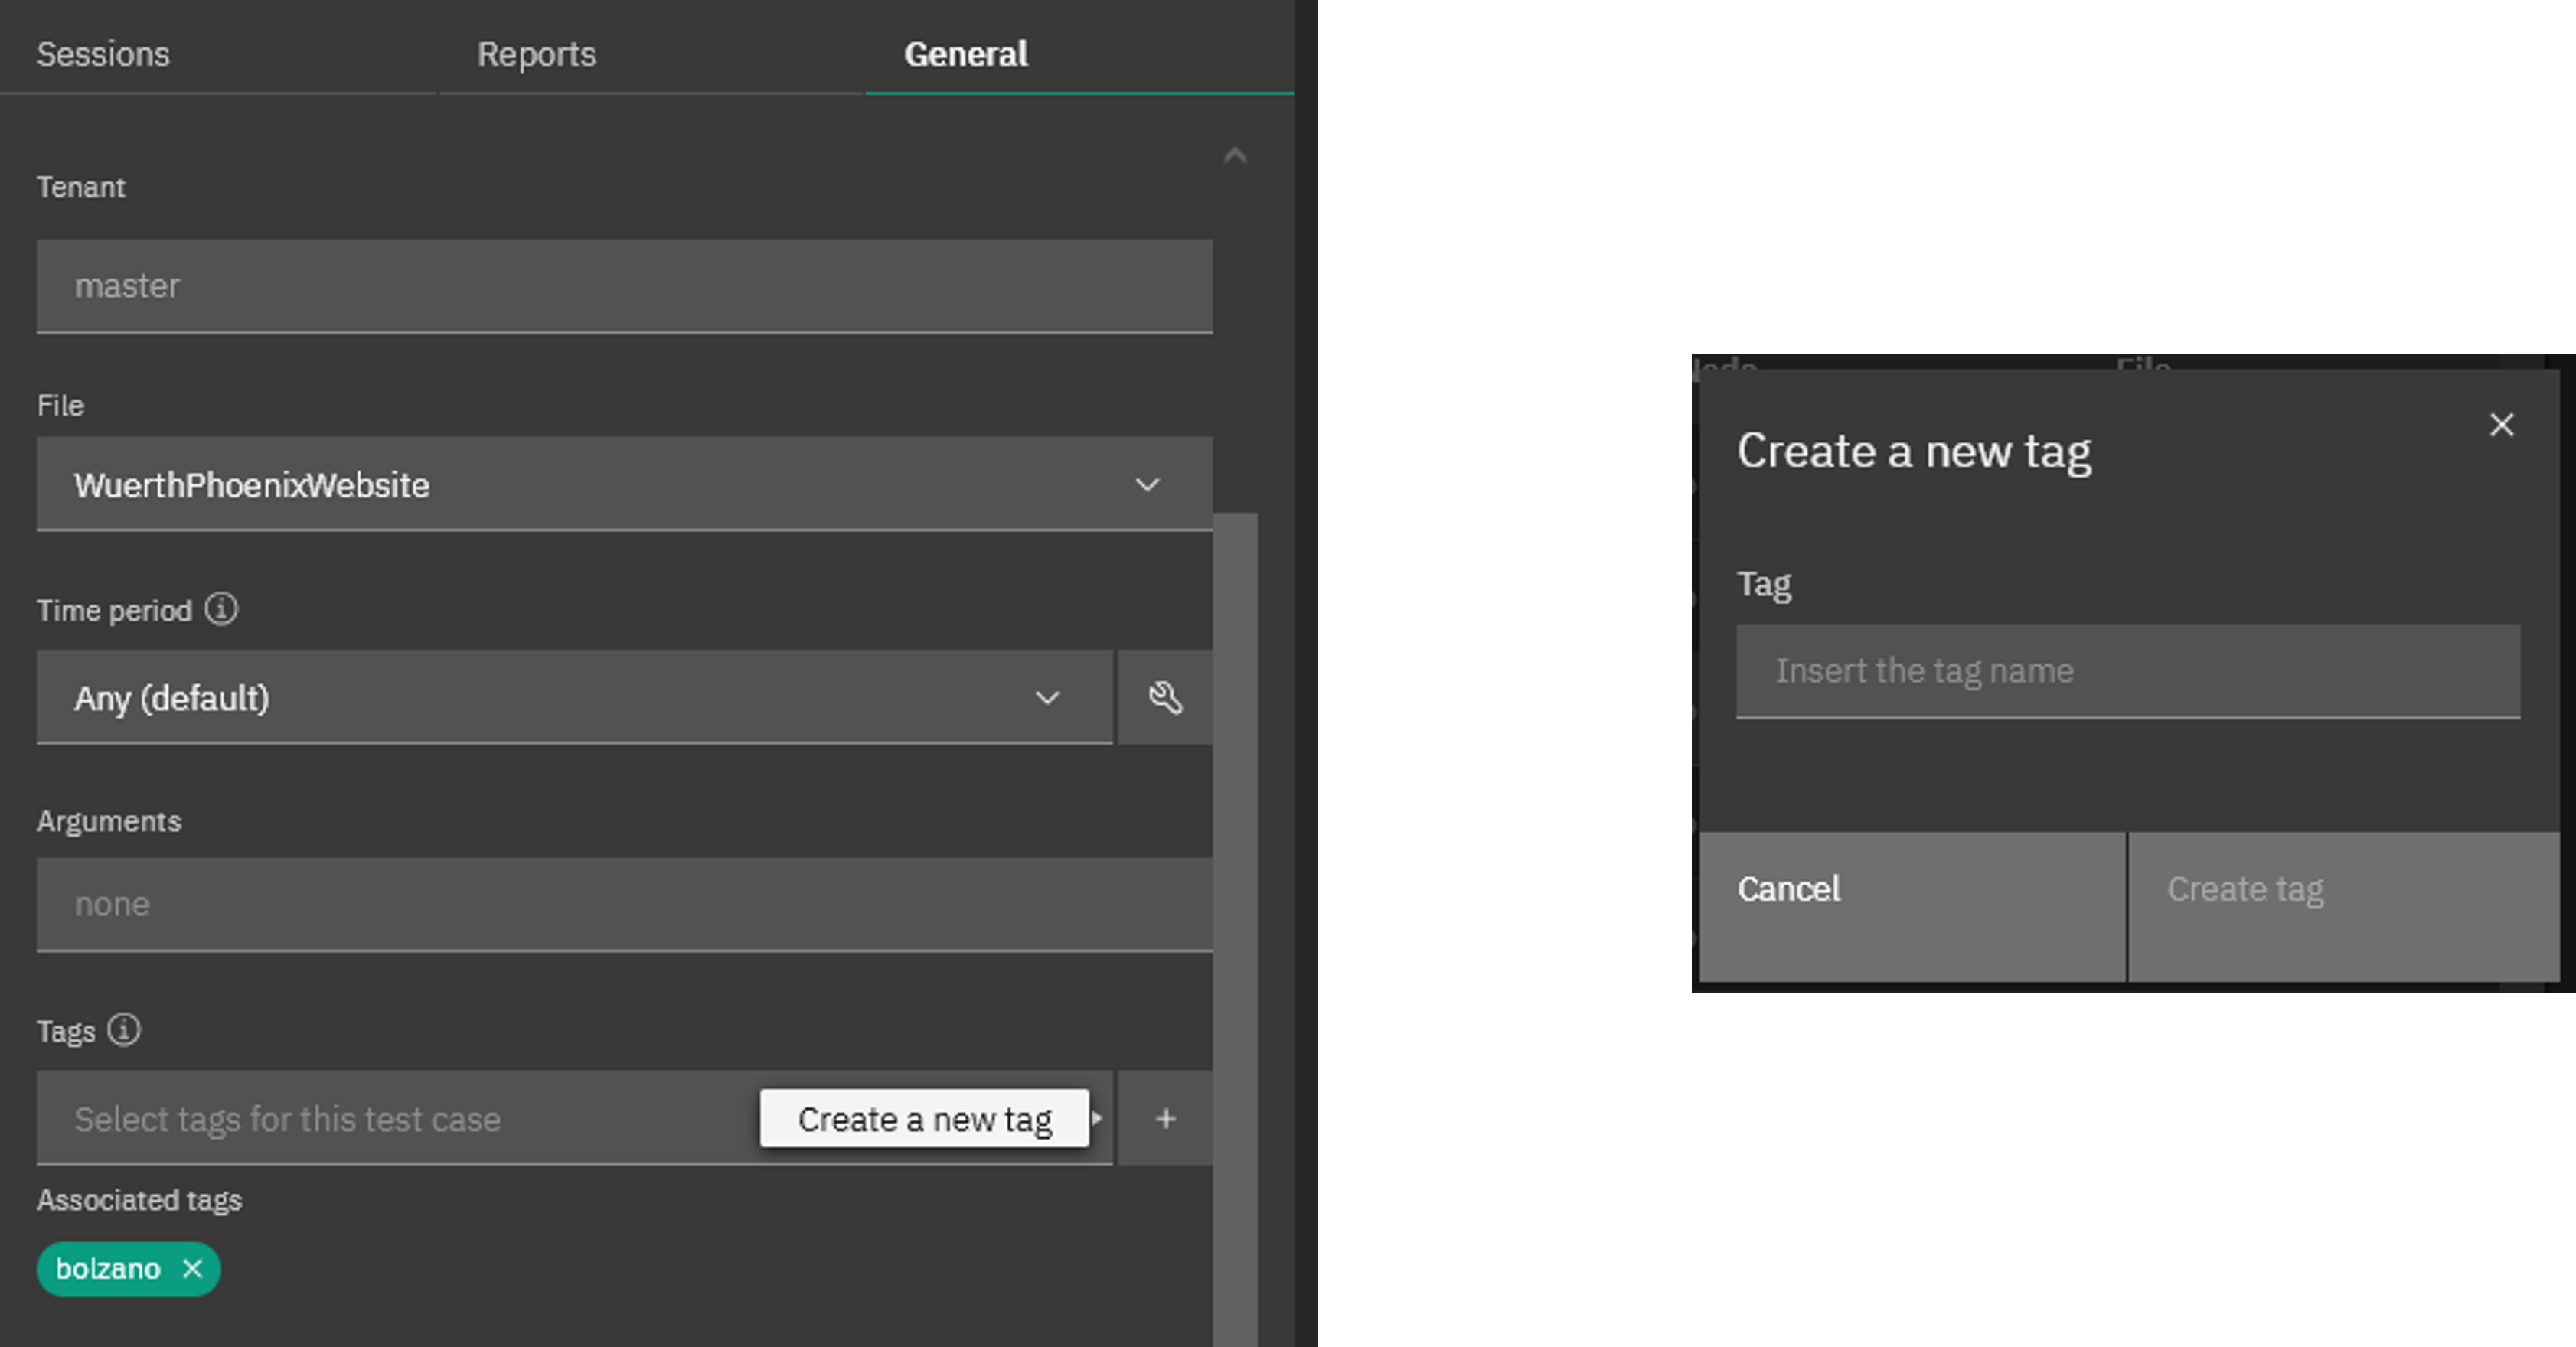Click the dropdown arrow on File selector
Image resolution: width=2576 pixels, height=1347 pixels.
[1150, 485]
